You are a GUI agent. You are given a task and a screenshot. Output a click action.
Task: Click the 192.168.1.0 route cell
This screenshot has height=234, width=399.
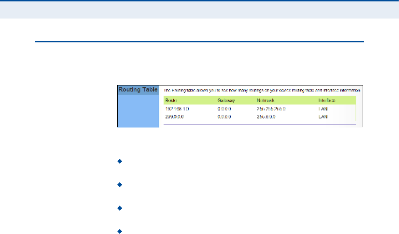click(x=177, y=109)
